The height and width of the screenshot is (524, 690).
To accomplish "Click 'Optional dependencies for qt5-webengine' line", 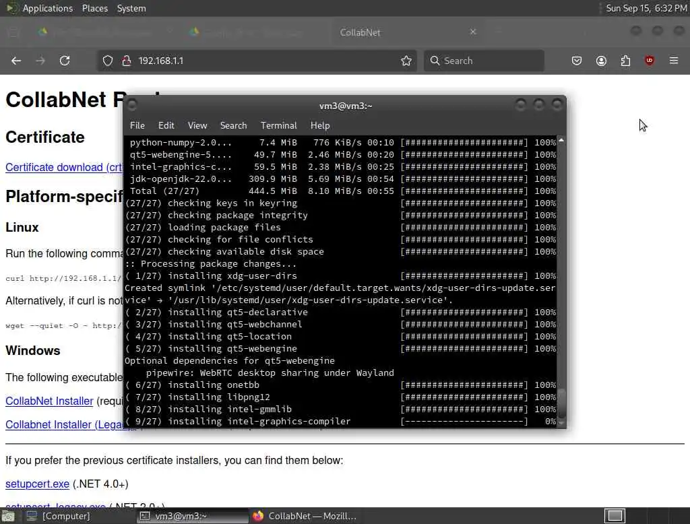I will tap(230, 361).
